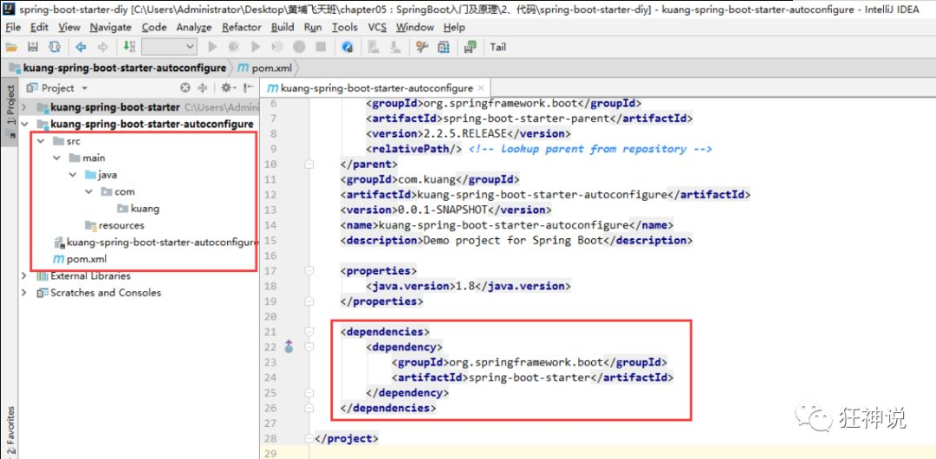The image size is (936, 459).
Task: Click the toolbar icon just right of the wrench
Action: (x=444, y=47)
